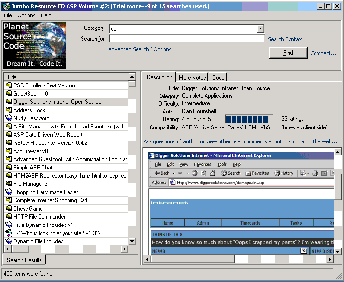Switch to the Description tab
The width and height of the screenshot is (344, 282).
coord(160,77)
